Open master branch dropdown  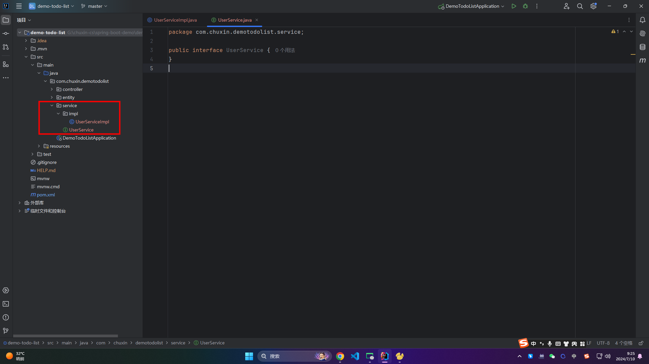click(x=94, y=6)
